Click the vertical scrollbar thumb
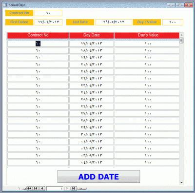This screenshot has height=193, width=195. tap(181, 41)
